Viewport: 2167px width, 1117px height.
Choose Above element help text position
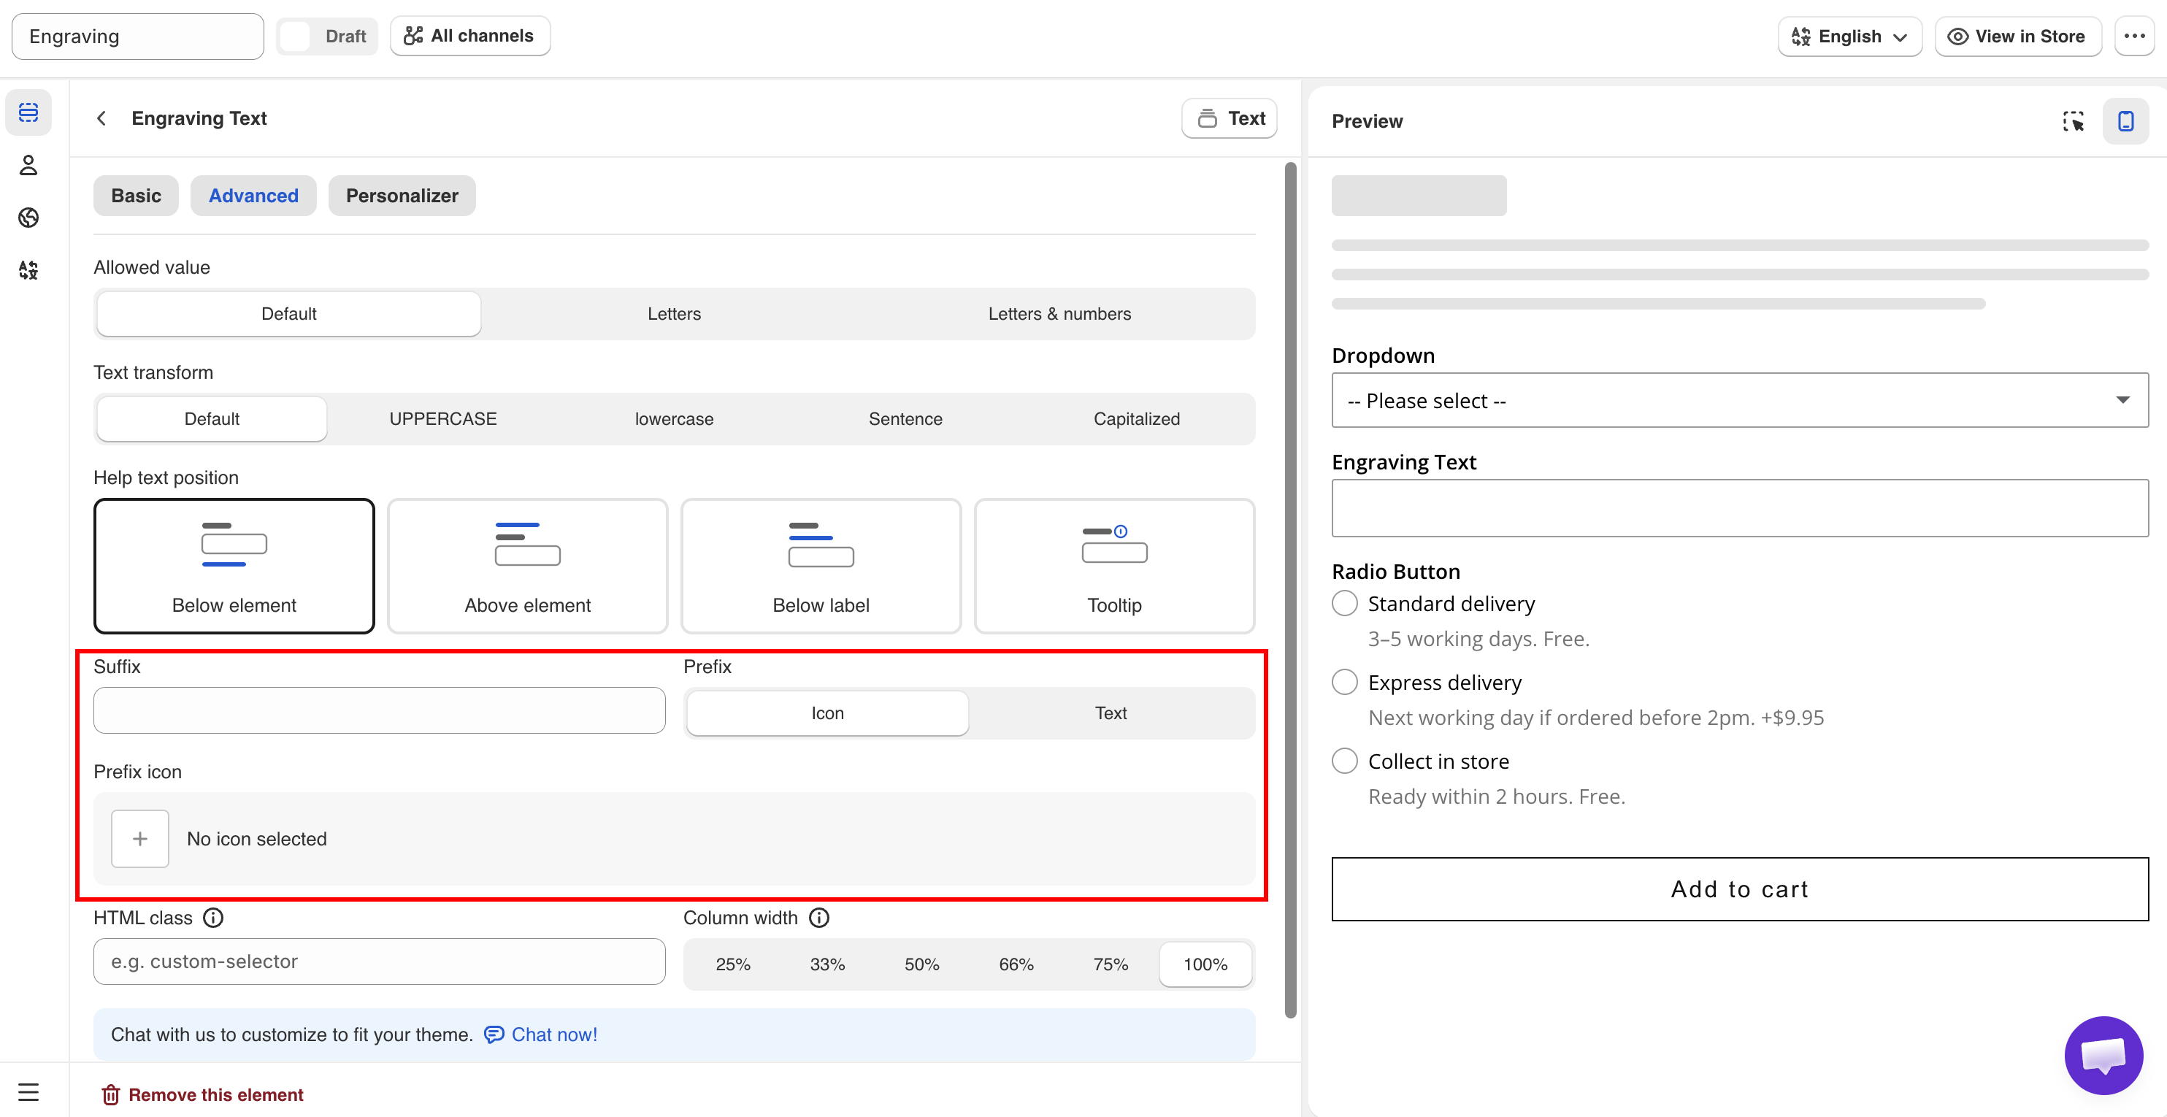tap(527, 566)
